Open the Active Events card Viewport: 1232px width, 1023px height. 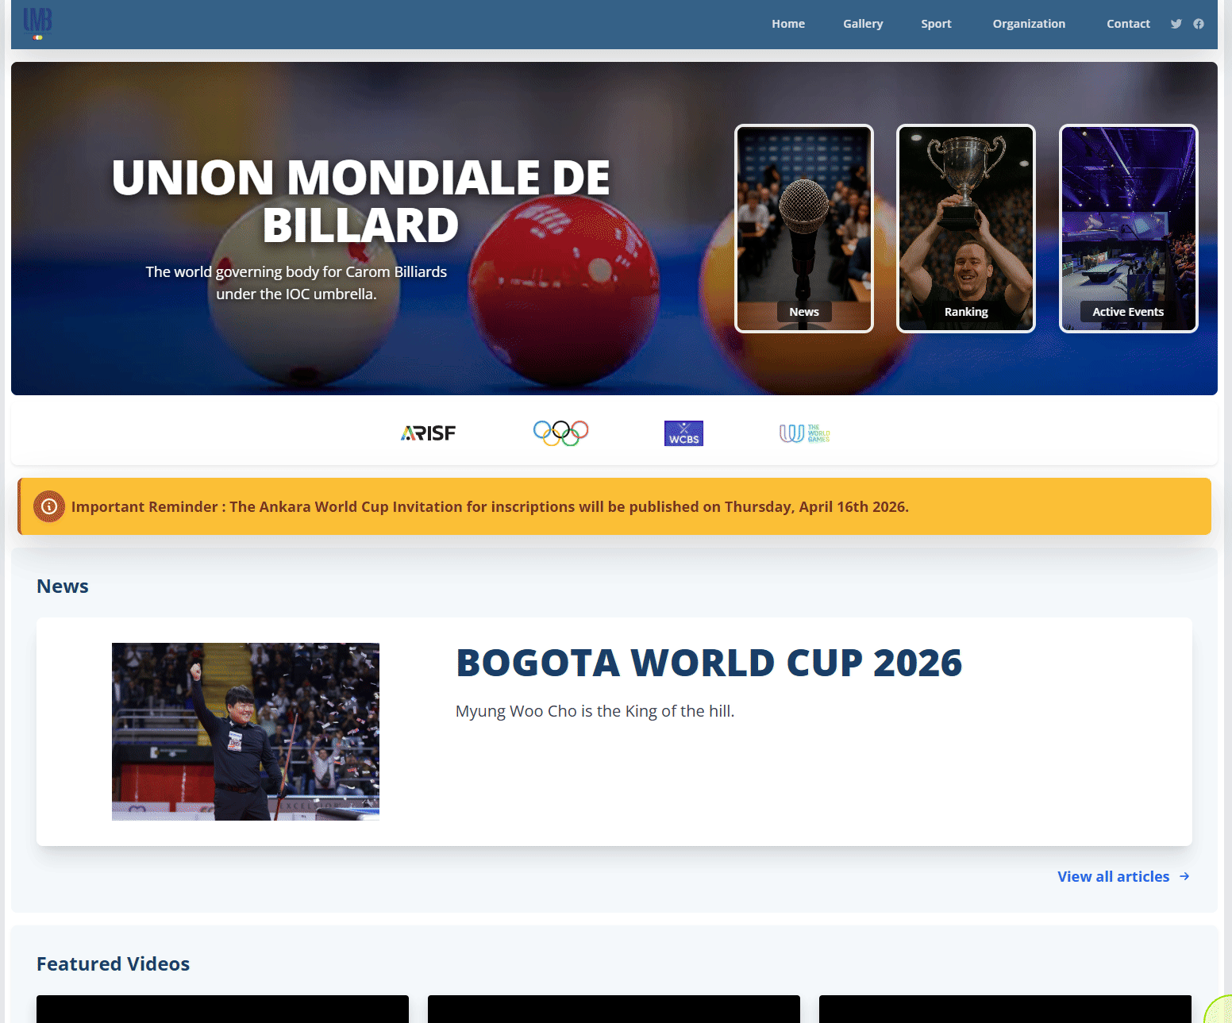pyautogui.click(x=1128, y=229)
